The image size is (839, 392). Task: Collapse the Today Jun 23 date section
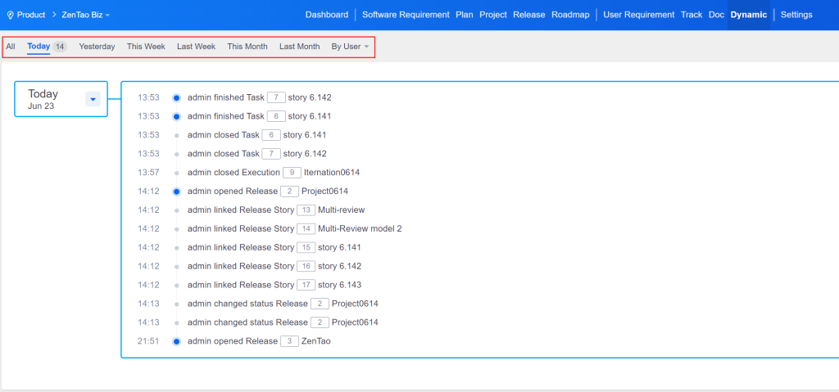pos(93,99)
